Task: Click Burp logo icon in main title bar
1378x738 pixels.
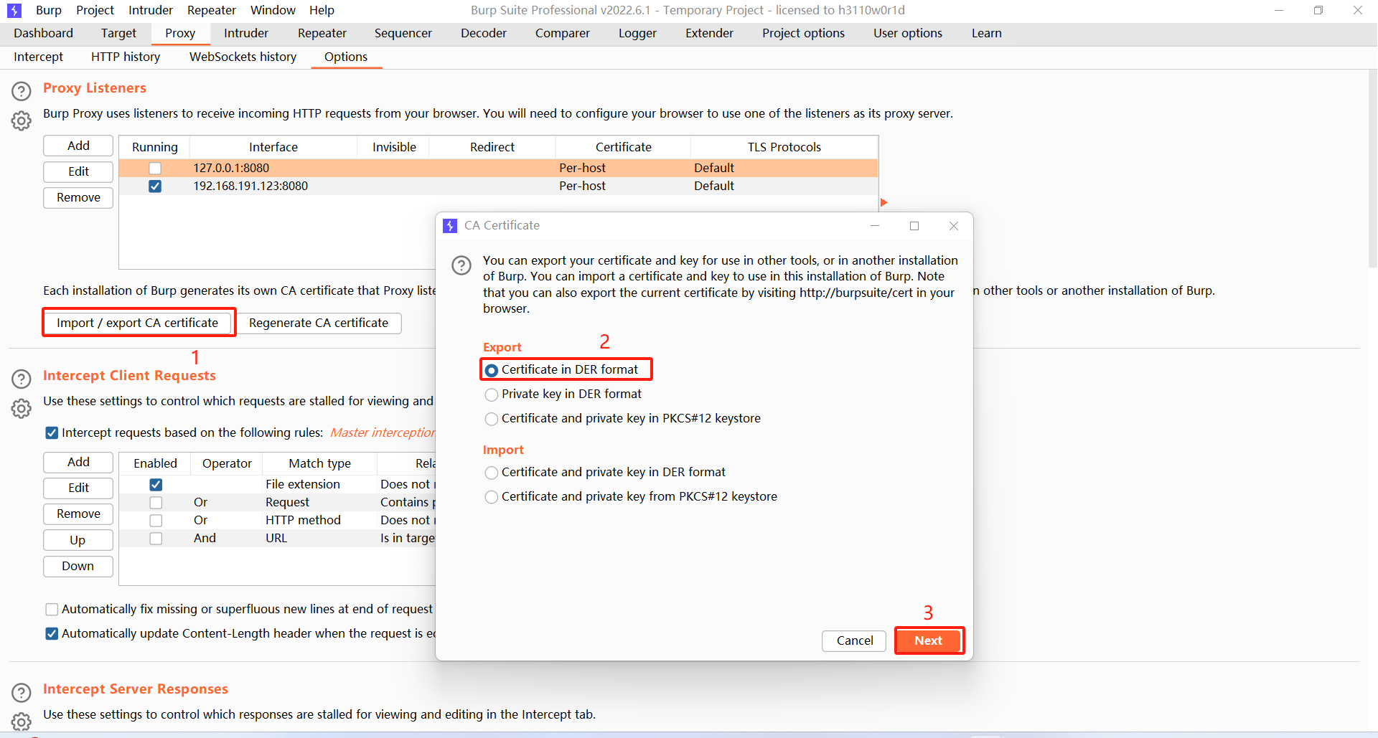Action: point(14,11)
